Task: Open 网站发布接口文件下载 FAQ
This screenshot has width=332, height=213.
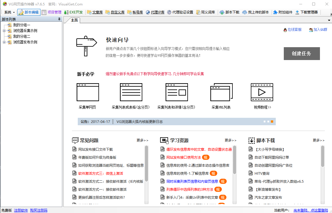Action: click(x=96, y=149)
